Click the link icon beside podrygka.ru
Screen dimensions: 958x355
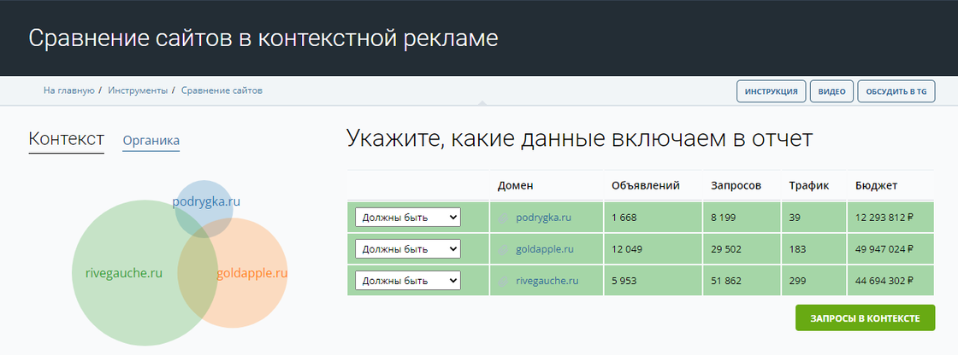click(503, 218)
